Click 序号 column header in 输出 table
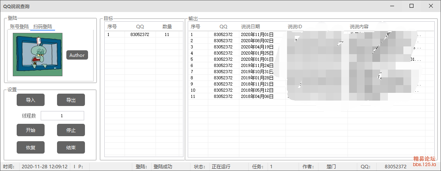This screenshot has width=441, height=171. pyautogui.click(x=195, y=27)
